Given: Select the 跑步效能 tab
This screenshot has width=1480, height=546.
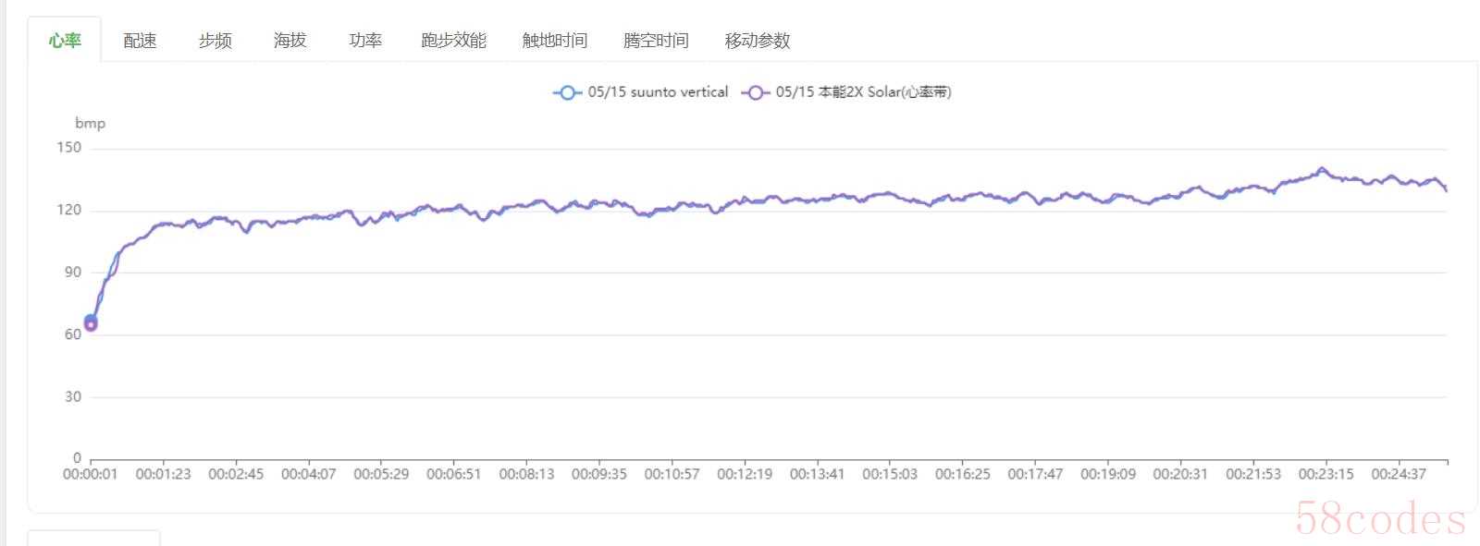Looking at the screenshot, I should click(x=453, y=41).
